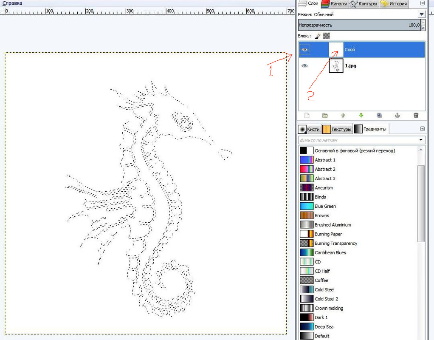Lock pixels with the paintbrush icon
The height and width of the screenshot is (340, 434).
tap(318, 36)
